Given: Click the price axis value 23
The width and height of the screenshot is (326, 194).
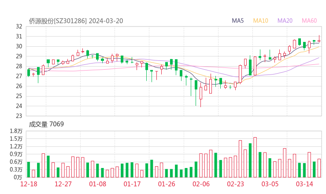Looking at the screenshot, I should pyautogui.click(x=19, y=116).
